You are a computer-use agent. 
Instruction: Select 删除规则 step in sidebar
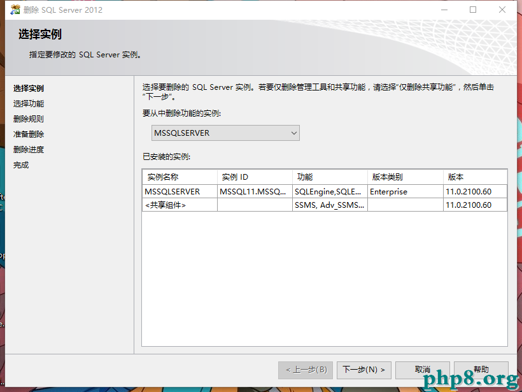tap(29, 119)
